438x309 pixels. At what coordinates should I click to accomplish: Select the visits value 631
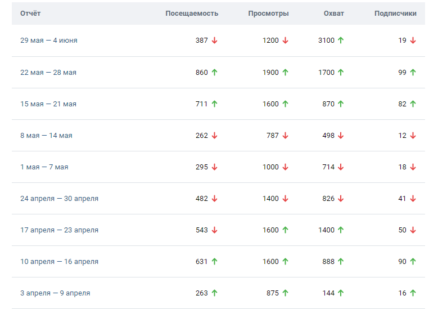tap(202, 262)
